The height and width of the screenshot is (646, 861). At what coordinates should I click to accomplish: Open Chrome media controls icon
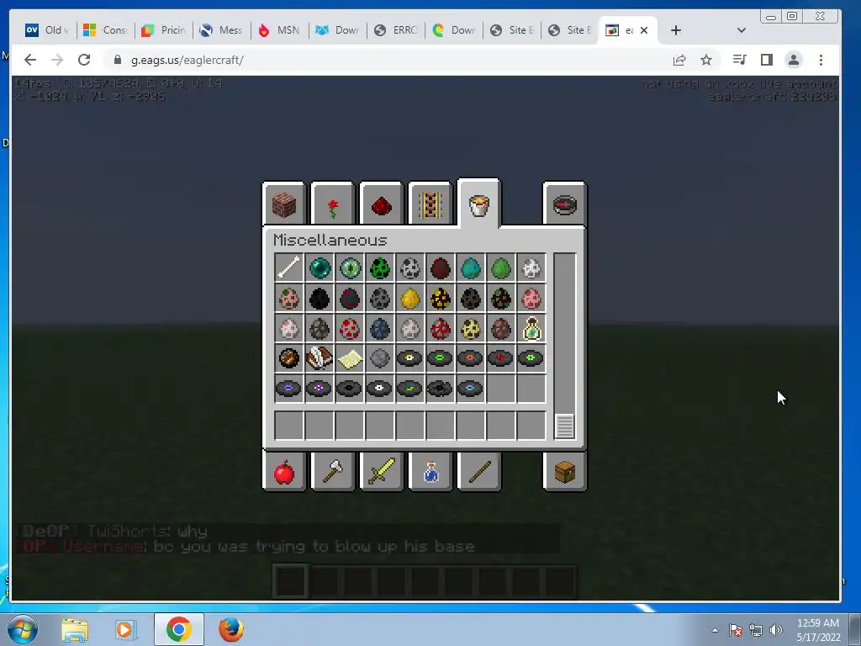[740, 60]
